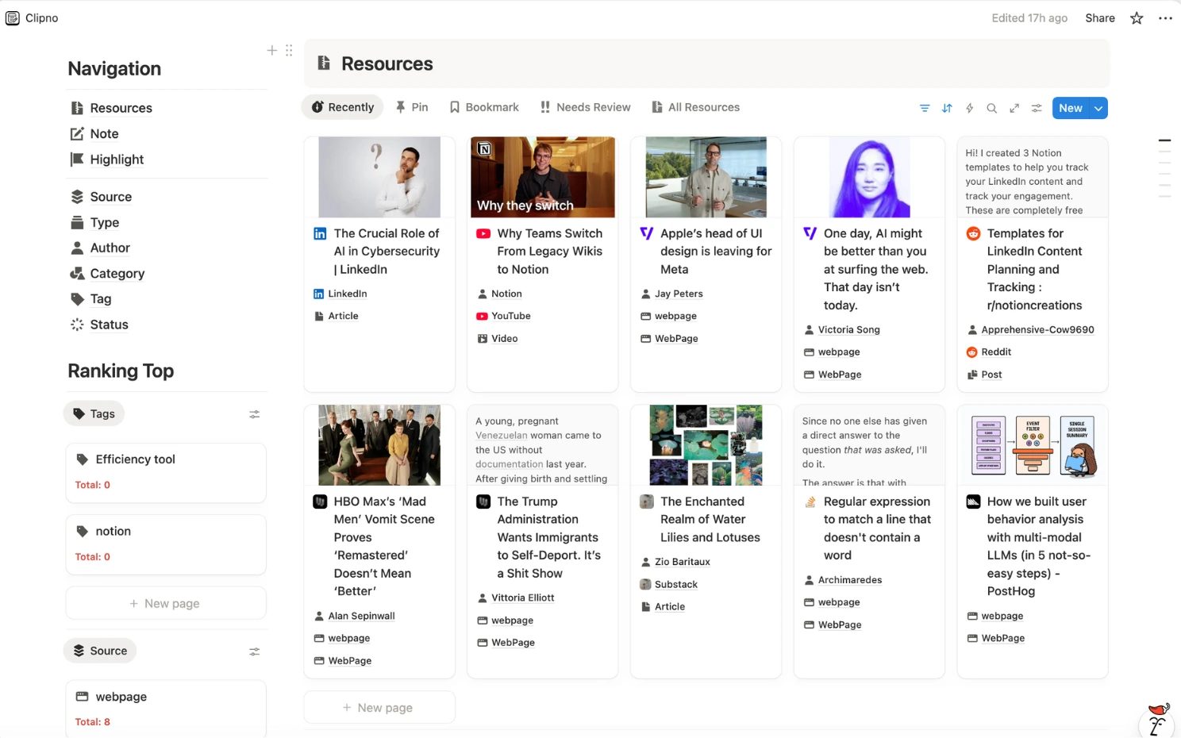
Task: Click author Victoria Song
Action: click(x=849, y=330)
